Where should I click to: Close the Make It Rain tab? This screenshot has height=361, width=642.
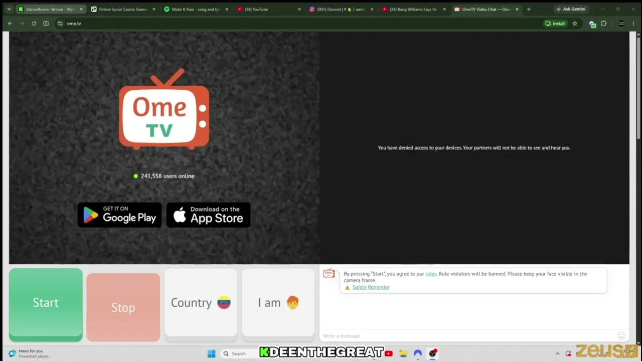pyautogui.click(x=227, y=9)
